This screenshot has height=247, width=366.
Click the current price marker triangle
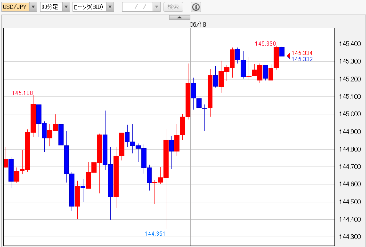pos(288,56)
